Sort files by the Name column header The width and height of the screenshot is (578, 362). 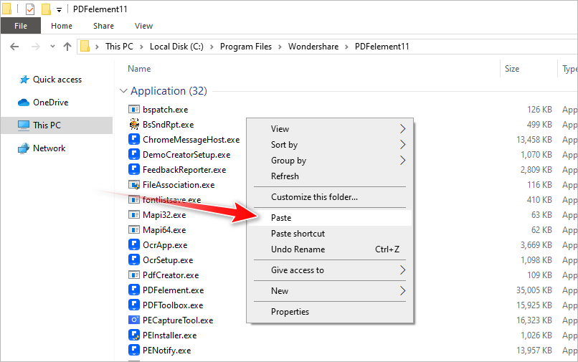pyautogui.click(x=139, y=69)
